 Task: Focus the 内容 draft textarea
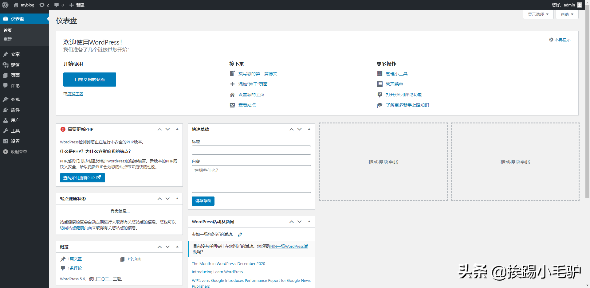pyautogui.click(x=251, y=179)
